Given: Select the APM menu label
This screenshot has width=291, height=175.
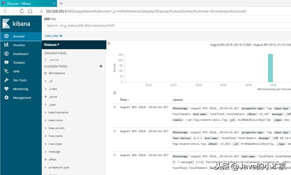Looking at the screenshot, I should coord(16,71).
